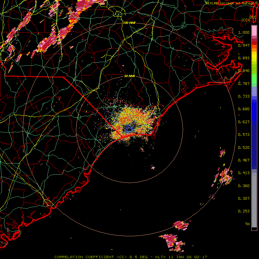259x259 pixels.
Task: Pick the pink color band at scale top
Action: 254,31
